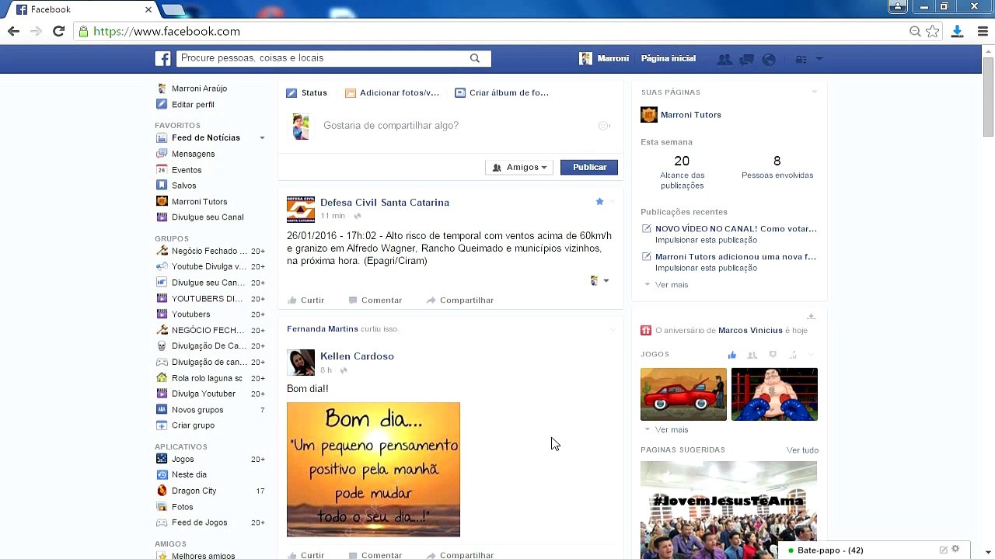The width and height of the screenshot is (995, 559).
Task: Open Kellen Cardoso profile link
Action: (357, 356)
